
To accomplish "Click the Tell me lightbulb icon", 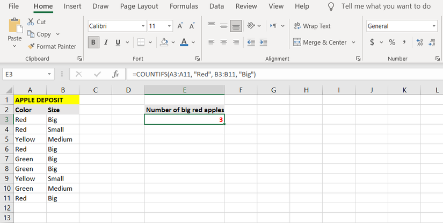I will [x=331, y=6].
